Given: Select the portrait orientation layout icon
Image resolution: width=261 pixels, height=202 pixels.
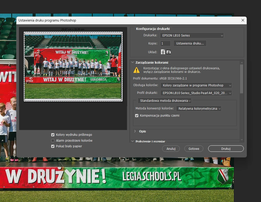Looking at the screenshot, I should (x=163, y=52).
